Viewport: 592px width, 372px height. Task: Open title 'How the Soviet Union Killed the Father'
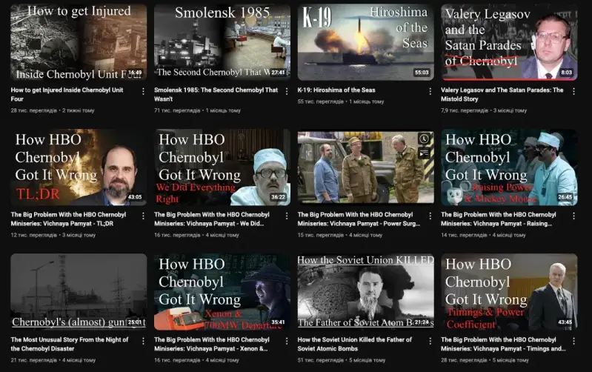(354, 344)
